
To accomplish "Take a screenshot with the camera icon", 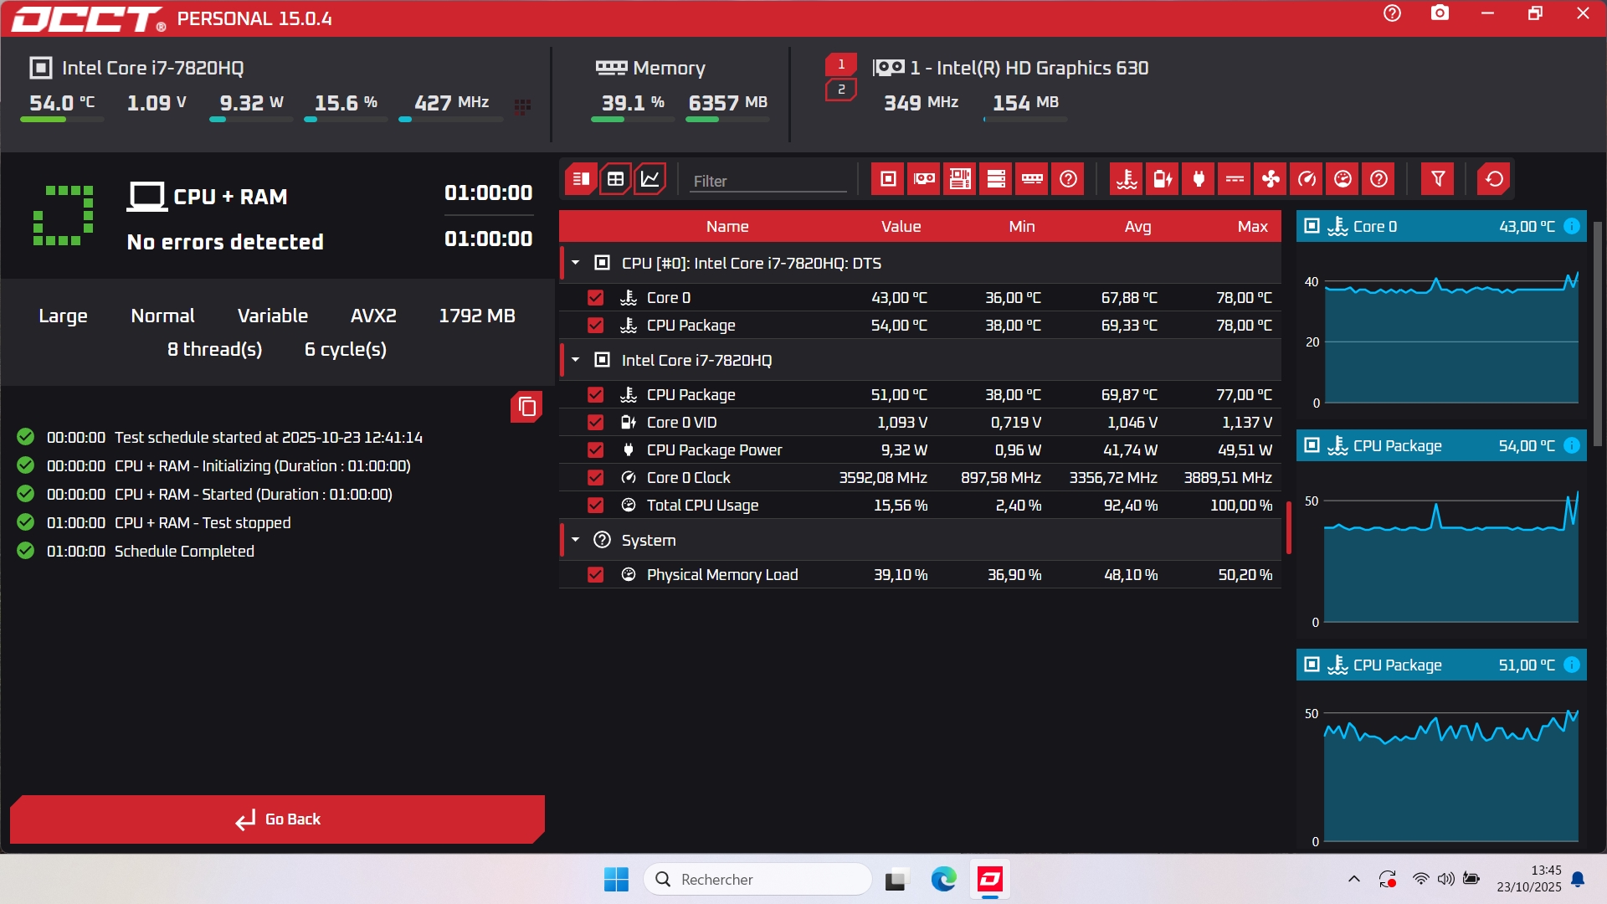I will tap(1440, 13).
